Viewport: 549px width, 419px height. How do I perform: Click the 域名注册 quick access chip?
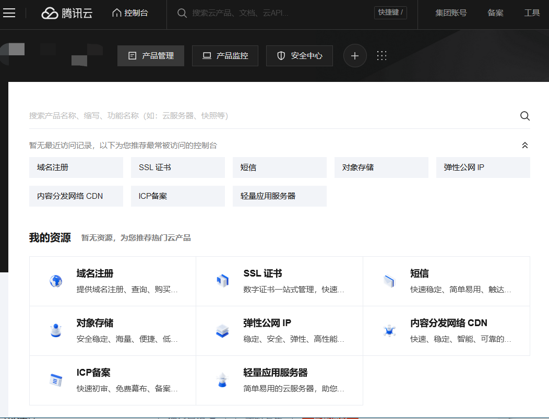tap(76, 167)
